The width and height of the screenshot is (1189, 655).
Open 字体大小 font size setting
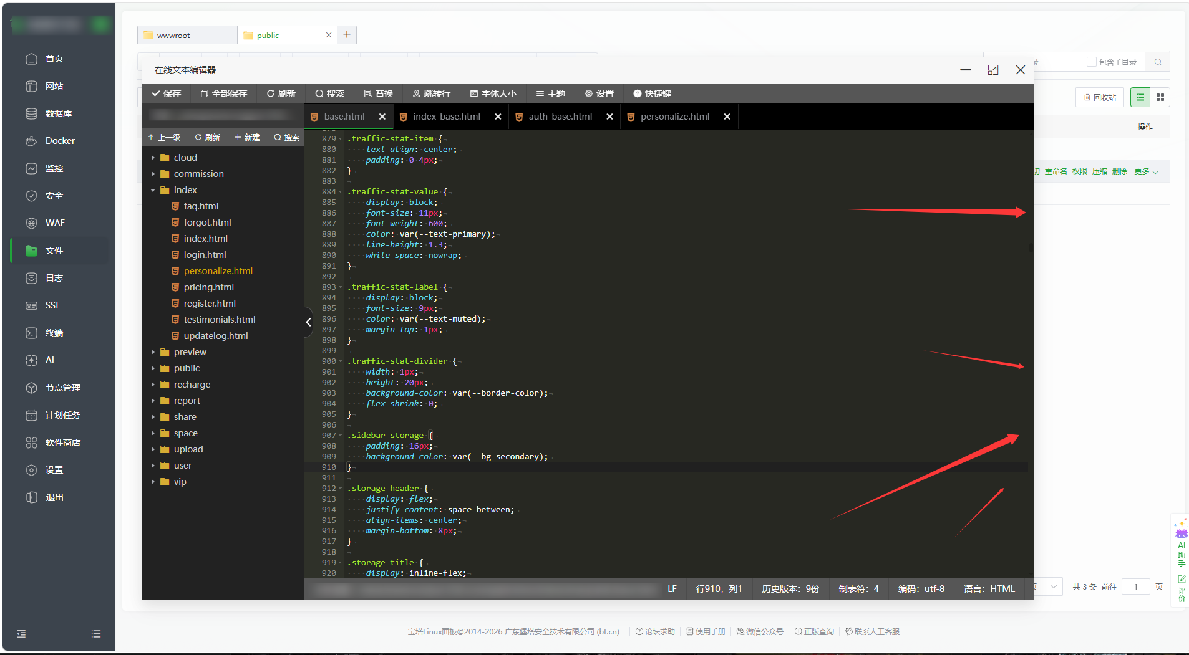[493, 93]
